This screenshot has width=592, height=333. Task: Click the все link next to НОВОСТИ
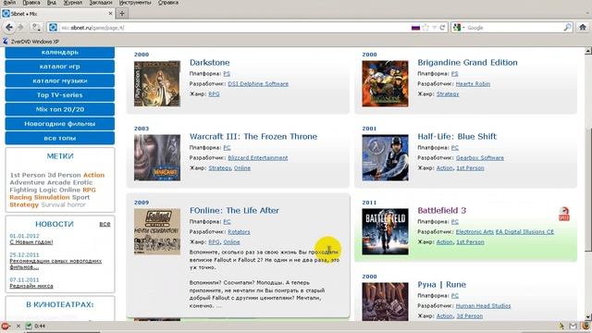(x=105, y=224)
